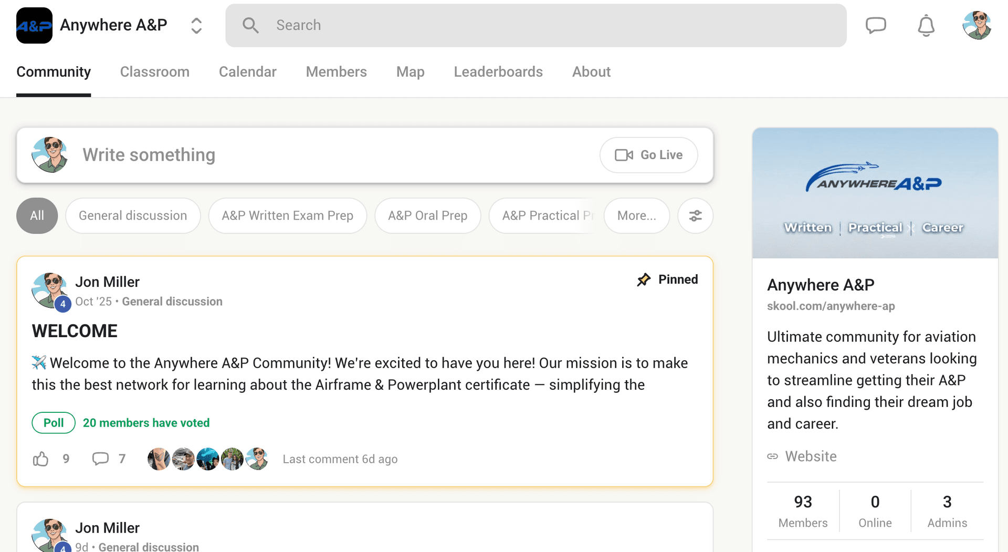This screenshot has height=552, width=1008.
Task: Open the chat messages icon
Action: pos(875,25)
